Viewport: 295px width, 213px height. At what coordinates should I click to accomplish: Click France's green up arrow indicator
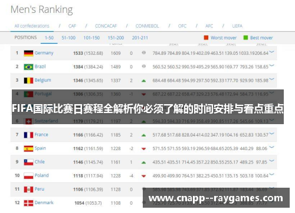tap(144, 135)
